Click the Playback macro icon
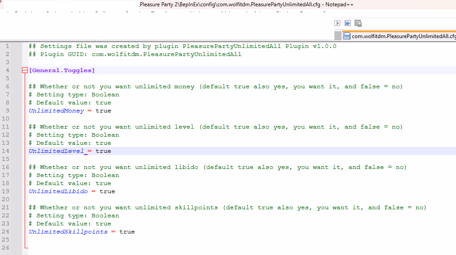Screen dimensions: 456x255 338,23
